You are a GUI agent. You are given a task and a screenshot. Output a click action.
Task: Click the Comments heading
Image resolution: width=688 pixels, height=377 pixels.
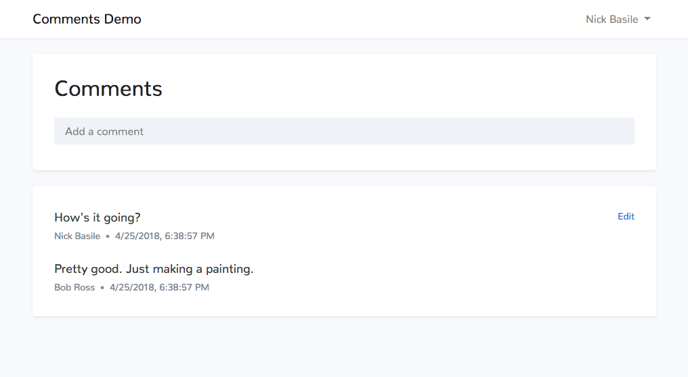(108, 89)
